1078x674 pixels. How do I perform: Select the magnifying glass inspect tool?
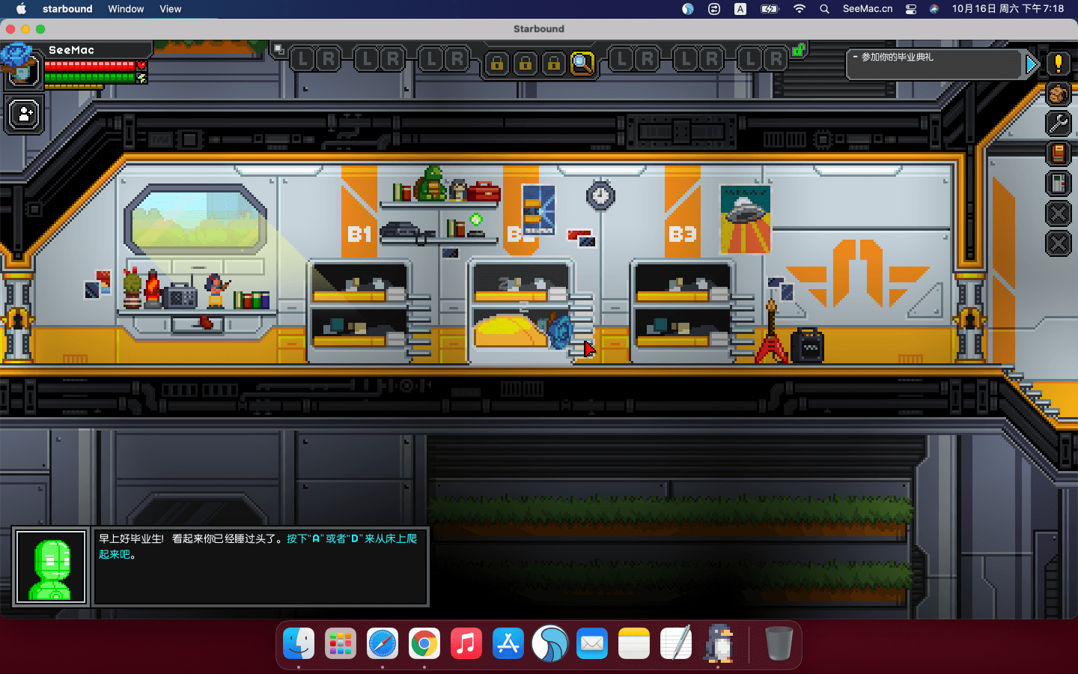pos(582,64)
